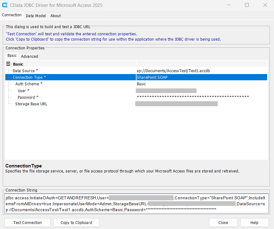Collapse the Basic property group
The image size is (274, 229).
8,64
